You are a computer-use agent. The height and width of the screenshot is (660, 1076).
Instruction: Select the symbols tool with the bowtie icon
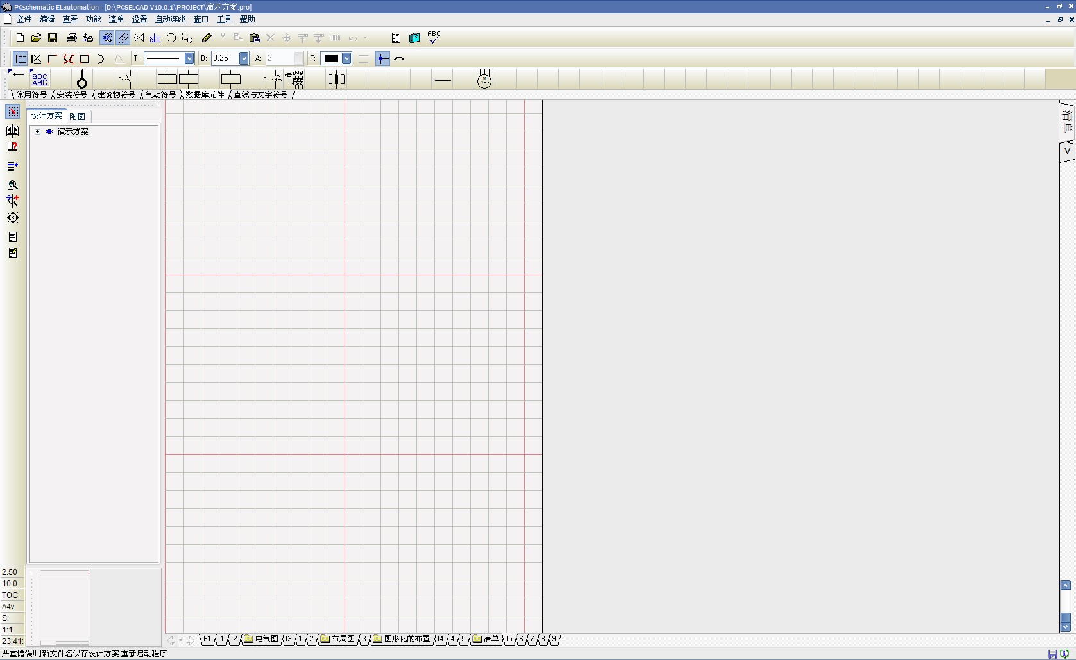[139, 38]
